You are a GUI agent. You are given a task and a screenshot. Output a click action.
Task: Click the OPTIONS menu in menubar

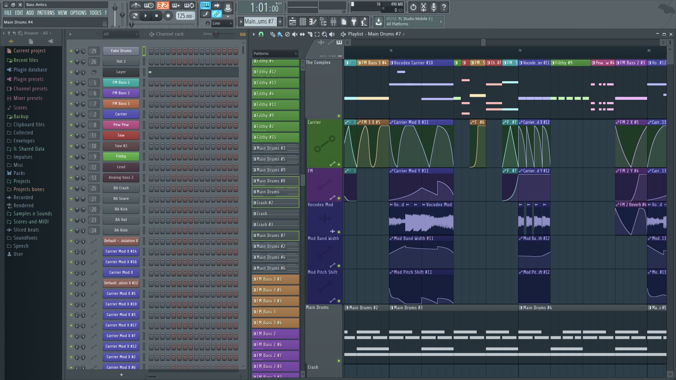tap(77, 13)
